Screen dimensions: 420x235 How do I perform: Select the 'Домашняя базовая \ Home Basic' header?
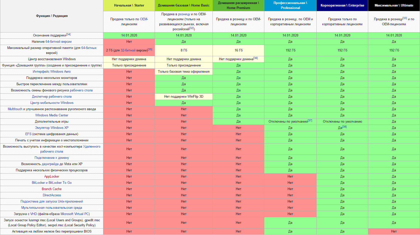(184, 5)
